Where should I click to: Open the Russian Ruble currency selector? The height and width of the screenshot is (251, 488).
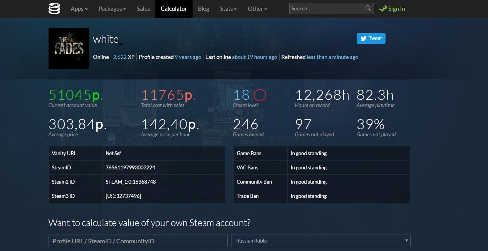(321, 241)
